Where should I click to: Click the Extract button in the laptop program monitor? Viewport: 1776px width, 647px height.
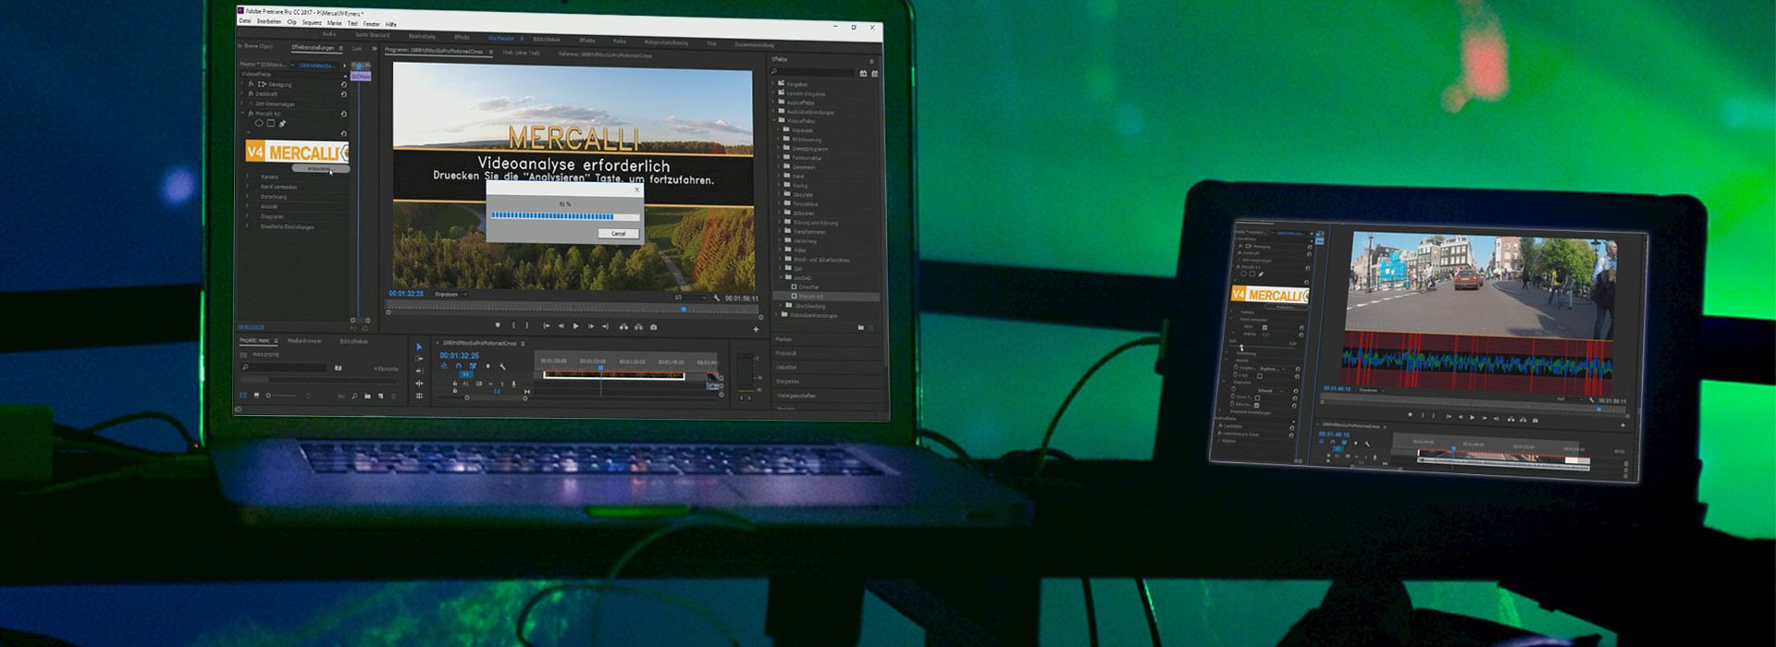point(638,326)
